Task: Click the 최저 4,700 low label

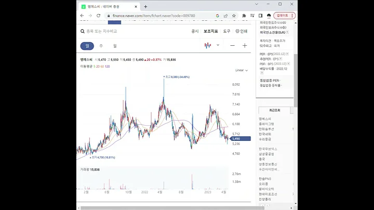Action: [x=102, y=157]
